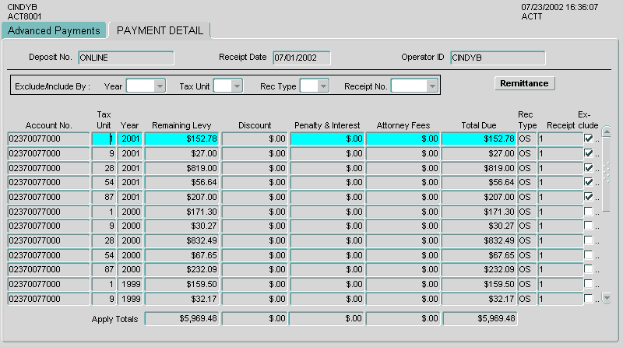
Task: Click Rec Type OS in first row
Action: (x=527, y=139)
